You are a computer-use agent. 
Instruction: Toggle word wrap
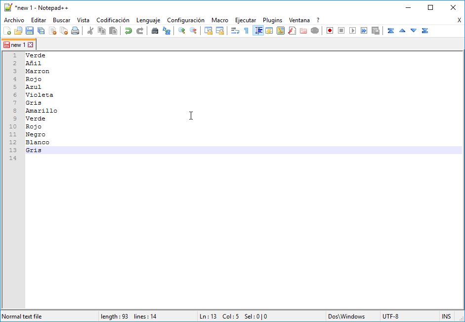pos(234,30)
